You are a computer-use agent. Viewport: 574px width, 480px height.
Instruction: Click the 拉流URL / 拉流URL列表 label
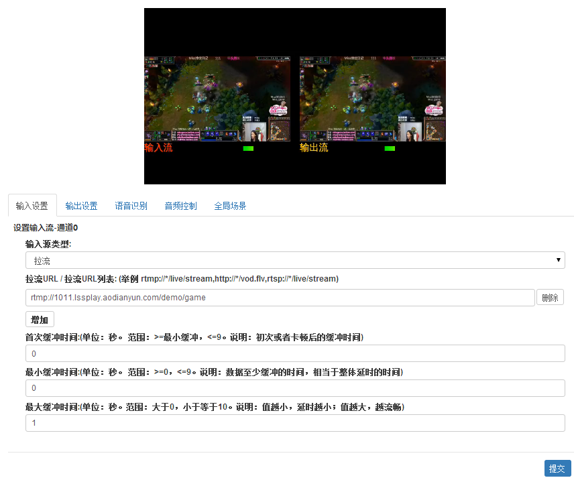coord(182,279)
